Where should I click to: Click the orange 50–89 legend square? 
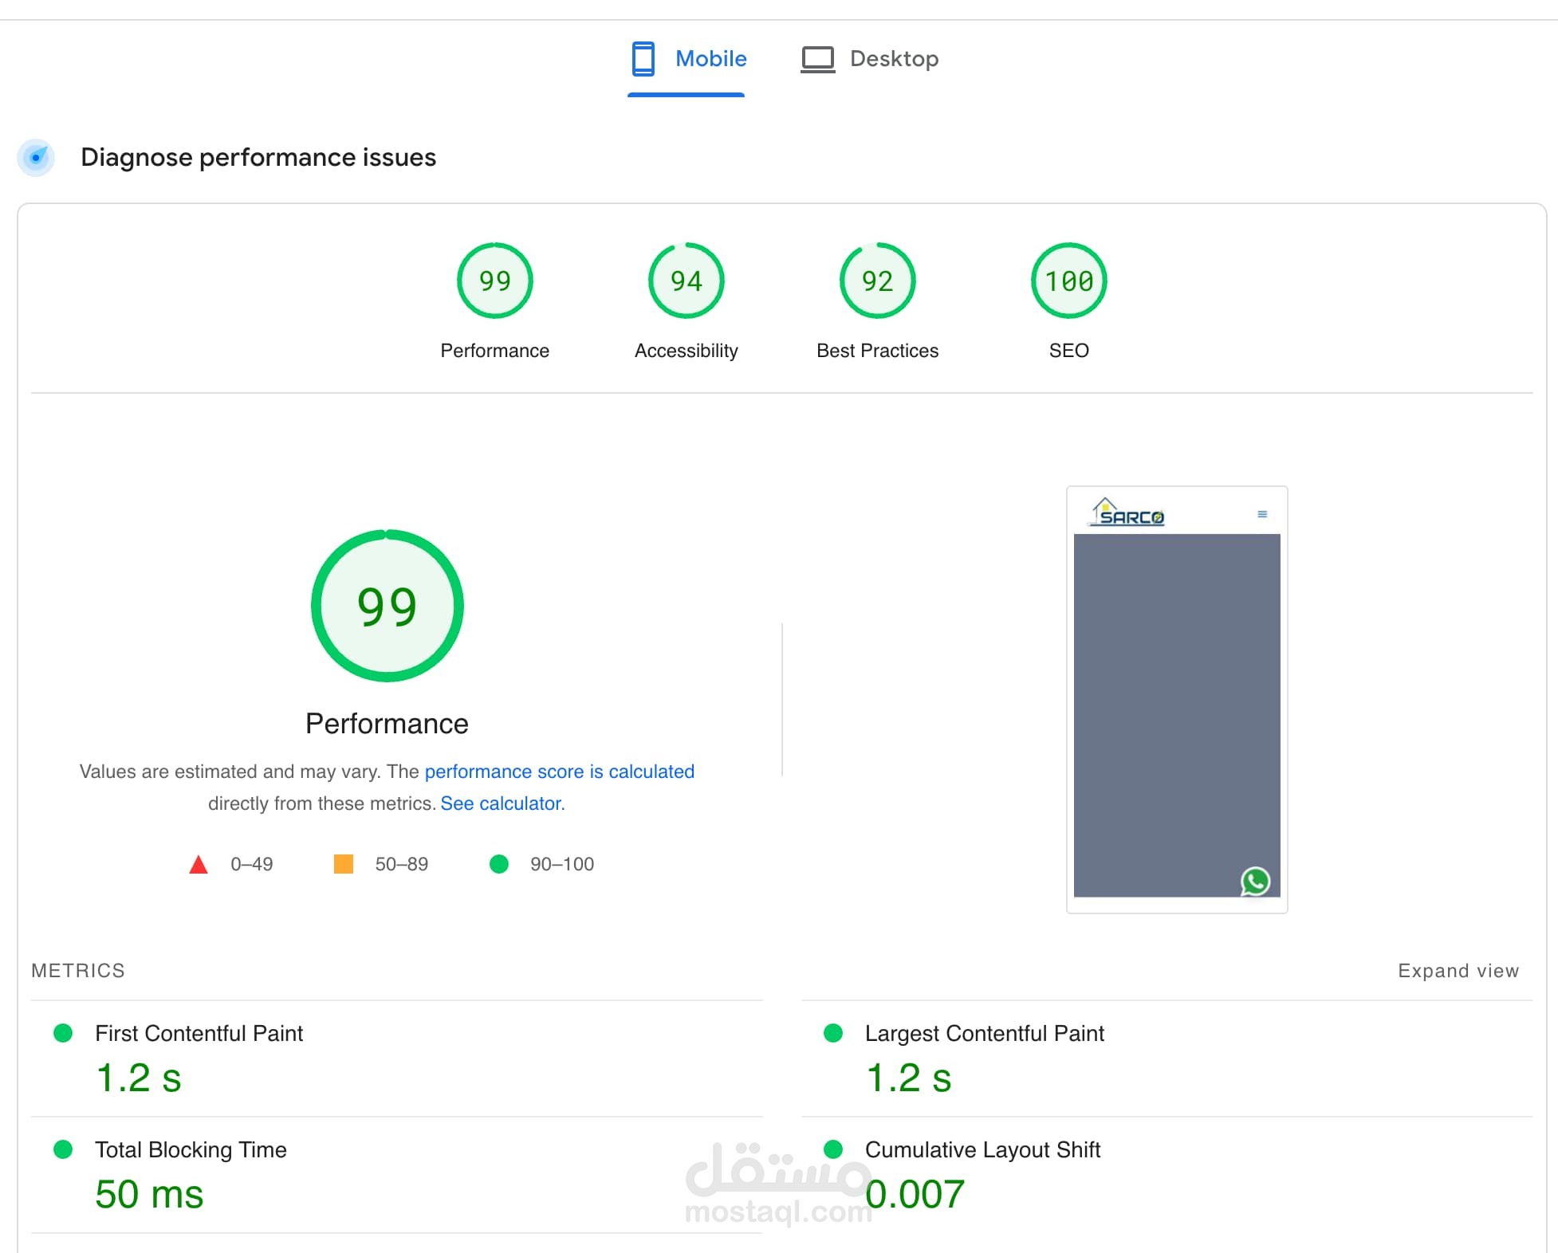[x=344, y=864]
